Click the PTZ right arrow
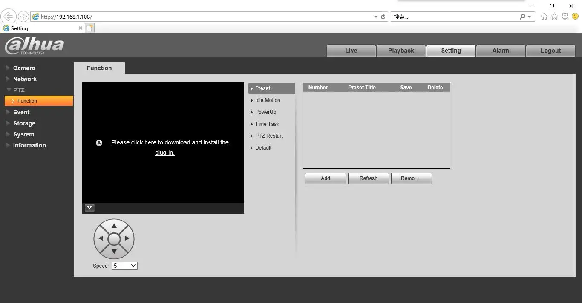 pos(127,238)
